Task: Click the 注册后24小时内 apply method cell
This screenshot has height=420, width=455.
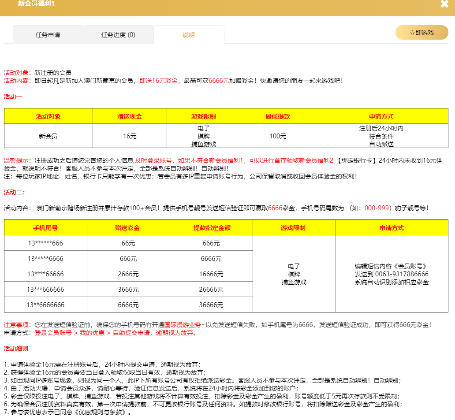Action: pyautogui.click(x=381, y=136)
